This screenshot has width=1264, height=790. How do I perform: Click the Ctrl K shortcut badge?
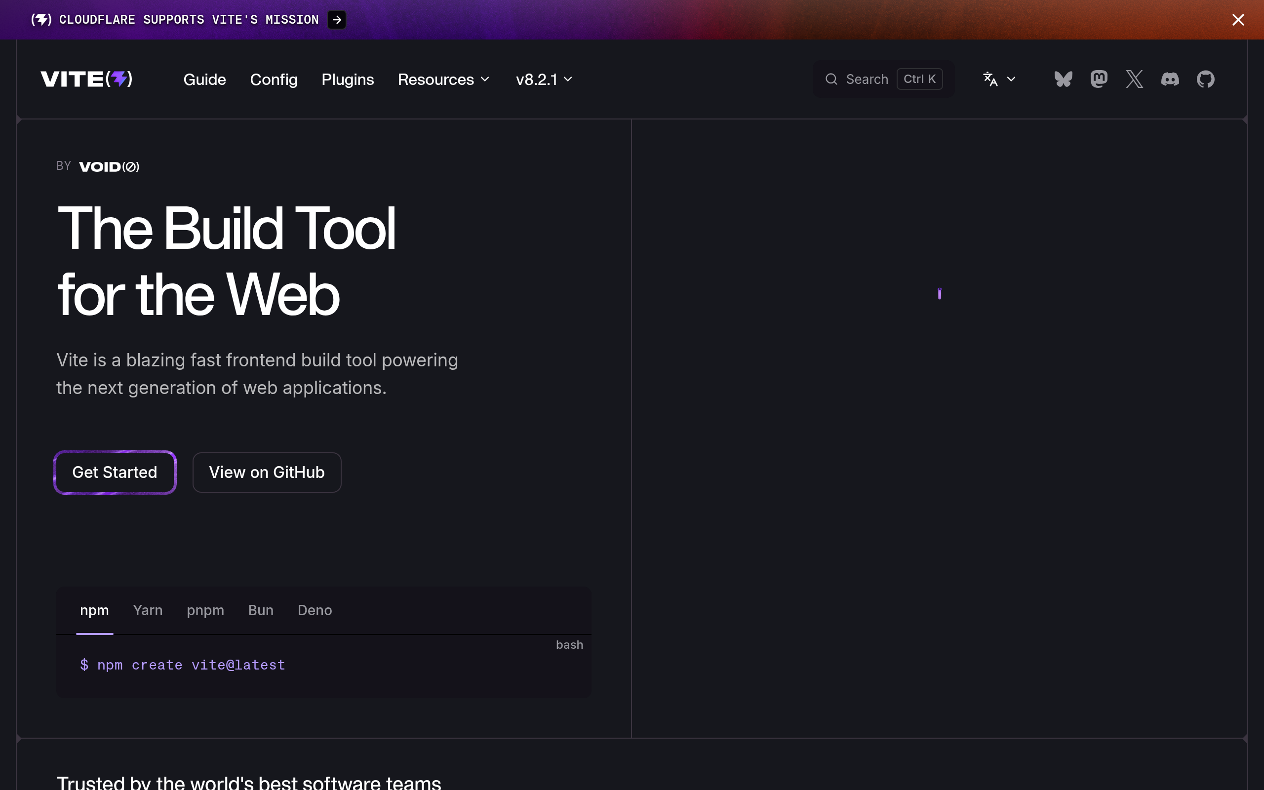coord(920,79)
